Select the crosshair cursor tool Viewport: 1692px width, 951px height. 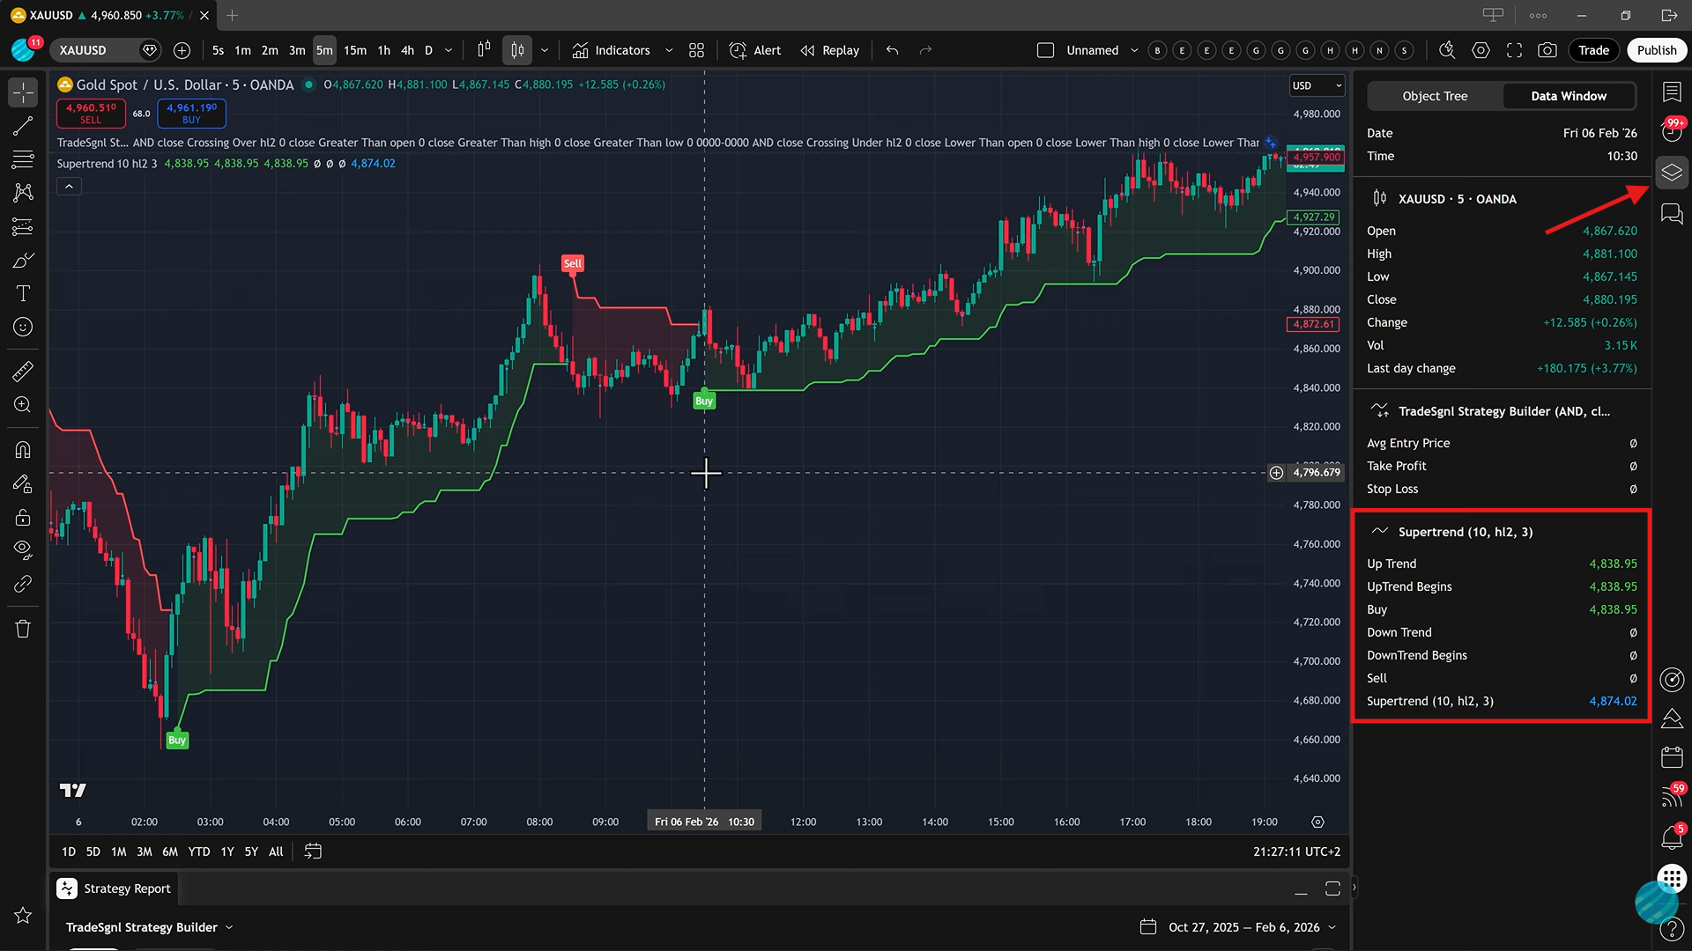coord(22,92)
